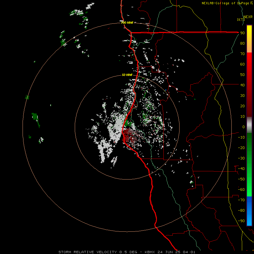This screenshot has width=254, height=254.
Task: Select the -20 value on velocity scale
Action: click(x=241, y=148)
